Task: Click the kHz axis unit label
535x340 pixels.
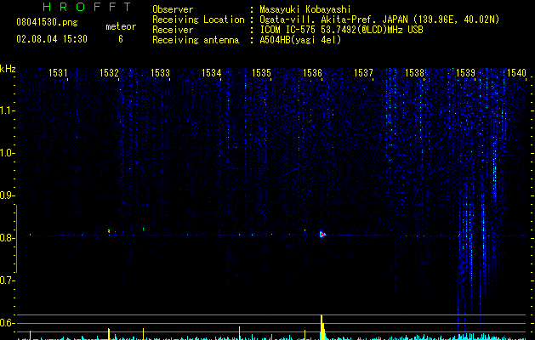Action: click(x=8, y=69)
